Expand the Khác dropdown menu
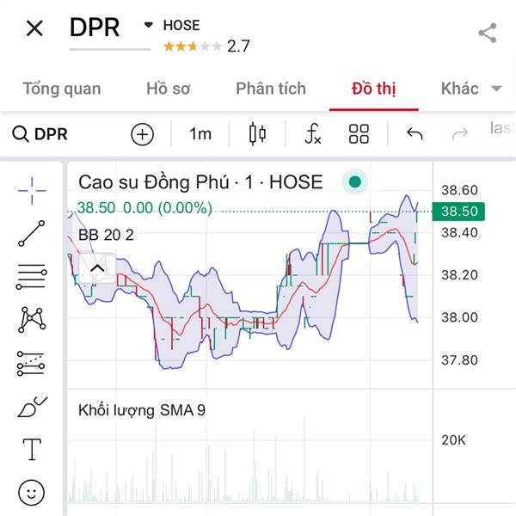Screen dimensions: 516x516 pos(471,89)
